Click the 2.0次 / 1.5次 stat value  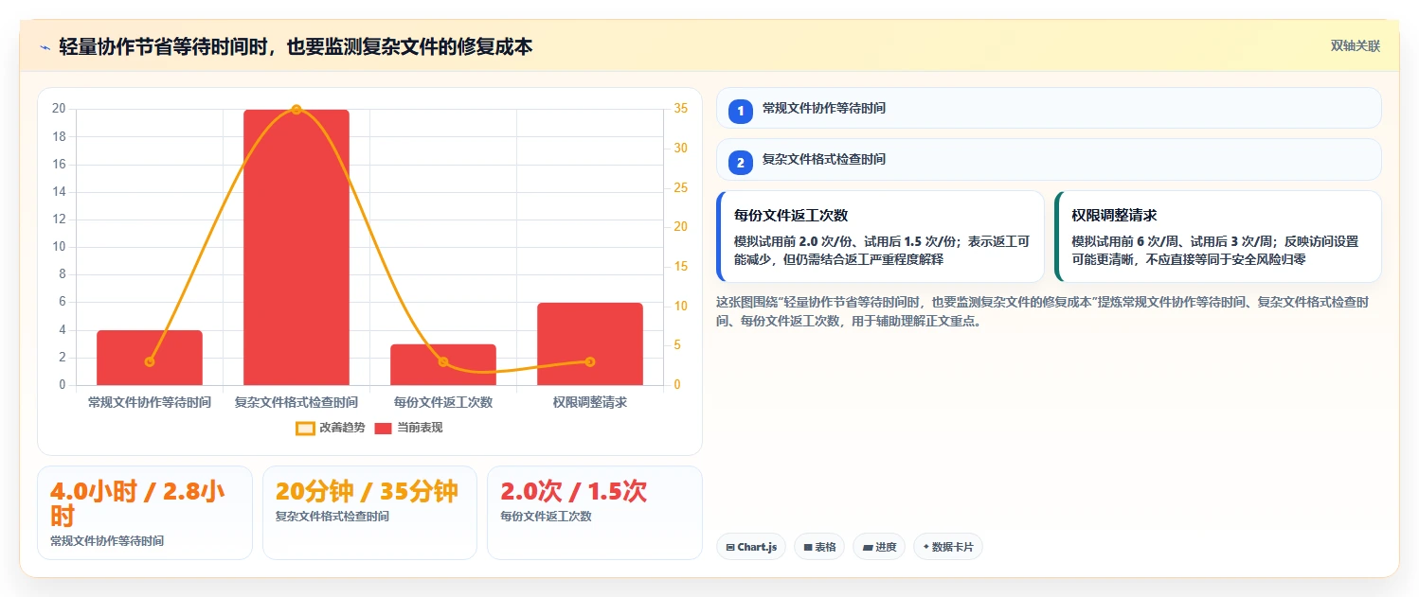(x=574, y=491)
